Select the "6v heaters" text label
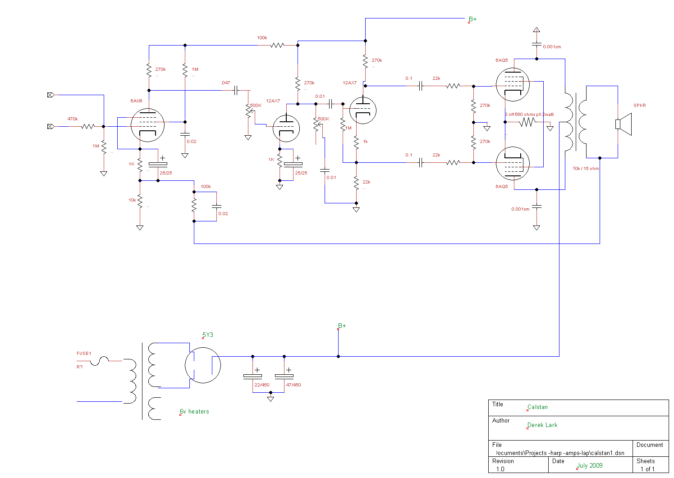Screen dimensions: 674x478 195,412
